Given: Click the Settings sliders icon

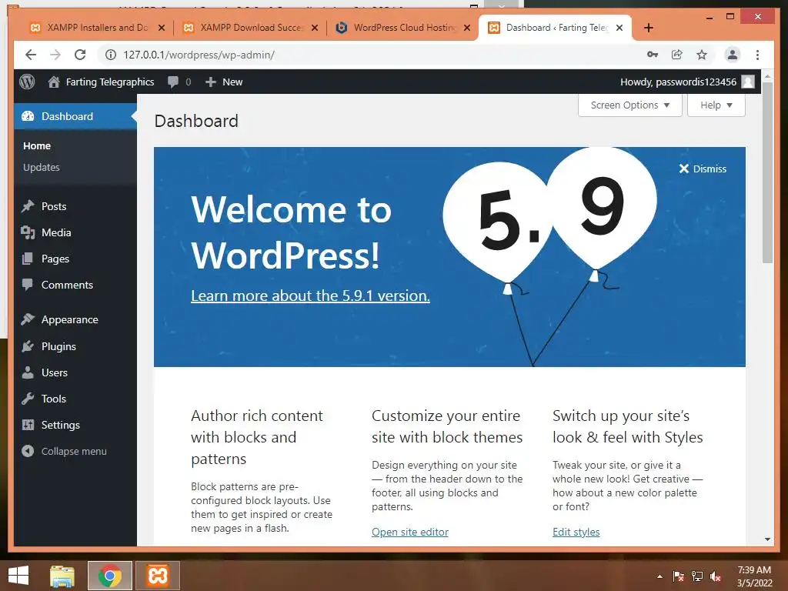Looking at the screenshot, I should click(x=28, y=425).
